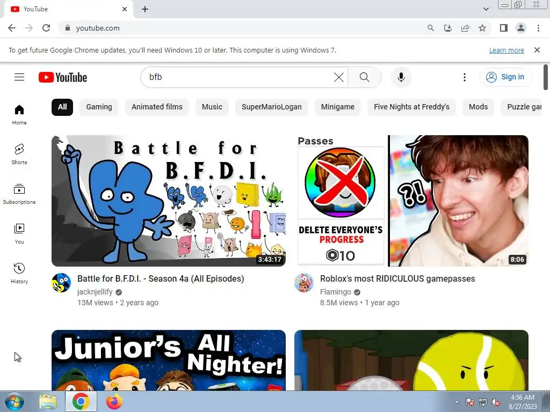Screen dimensions: 550x412
Task: Bookmark this page with the star
Action: (482, 28)
